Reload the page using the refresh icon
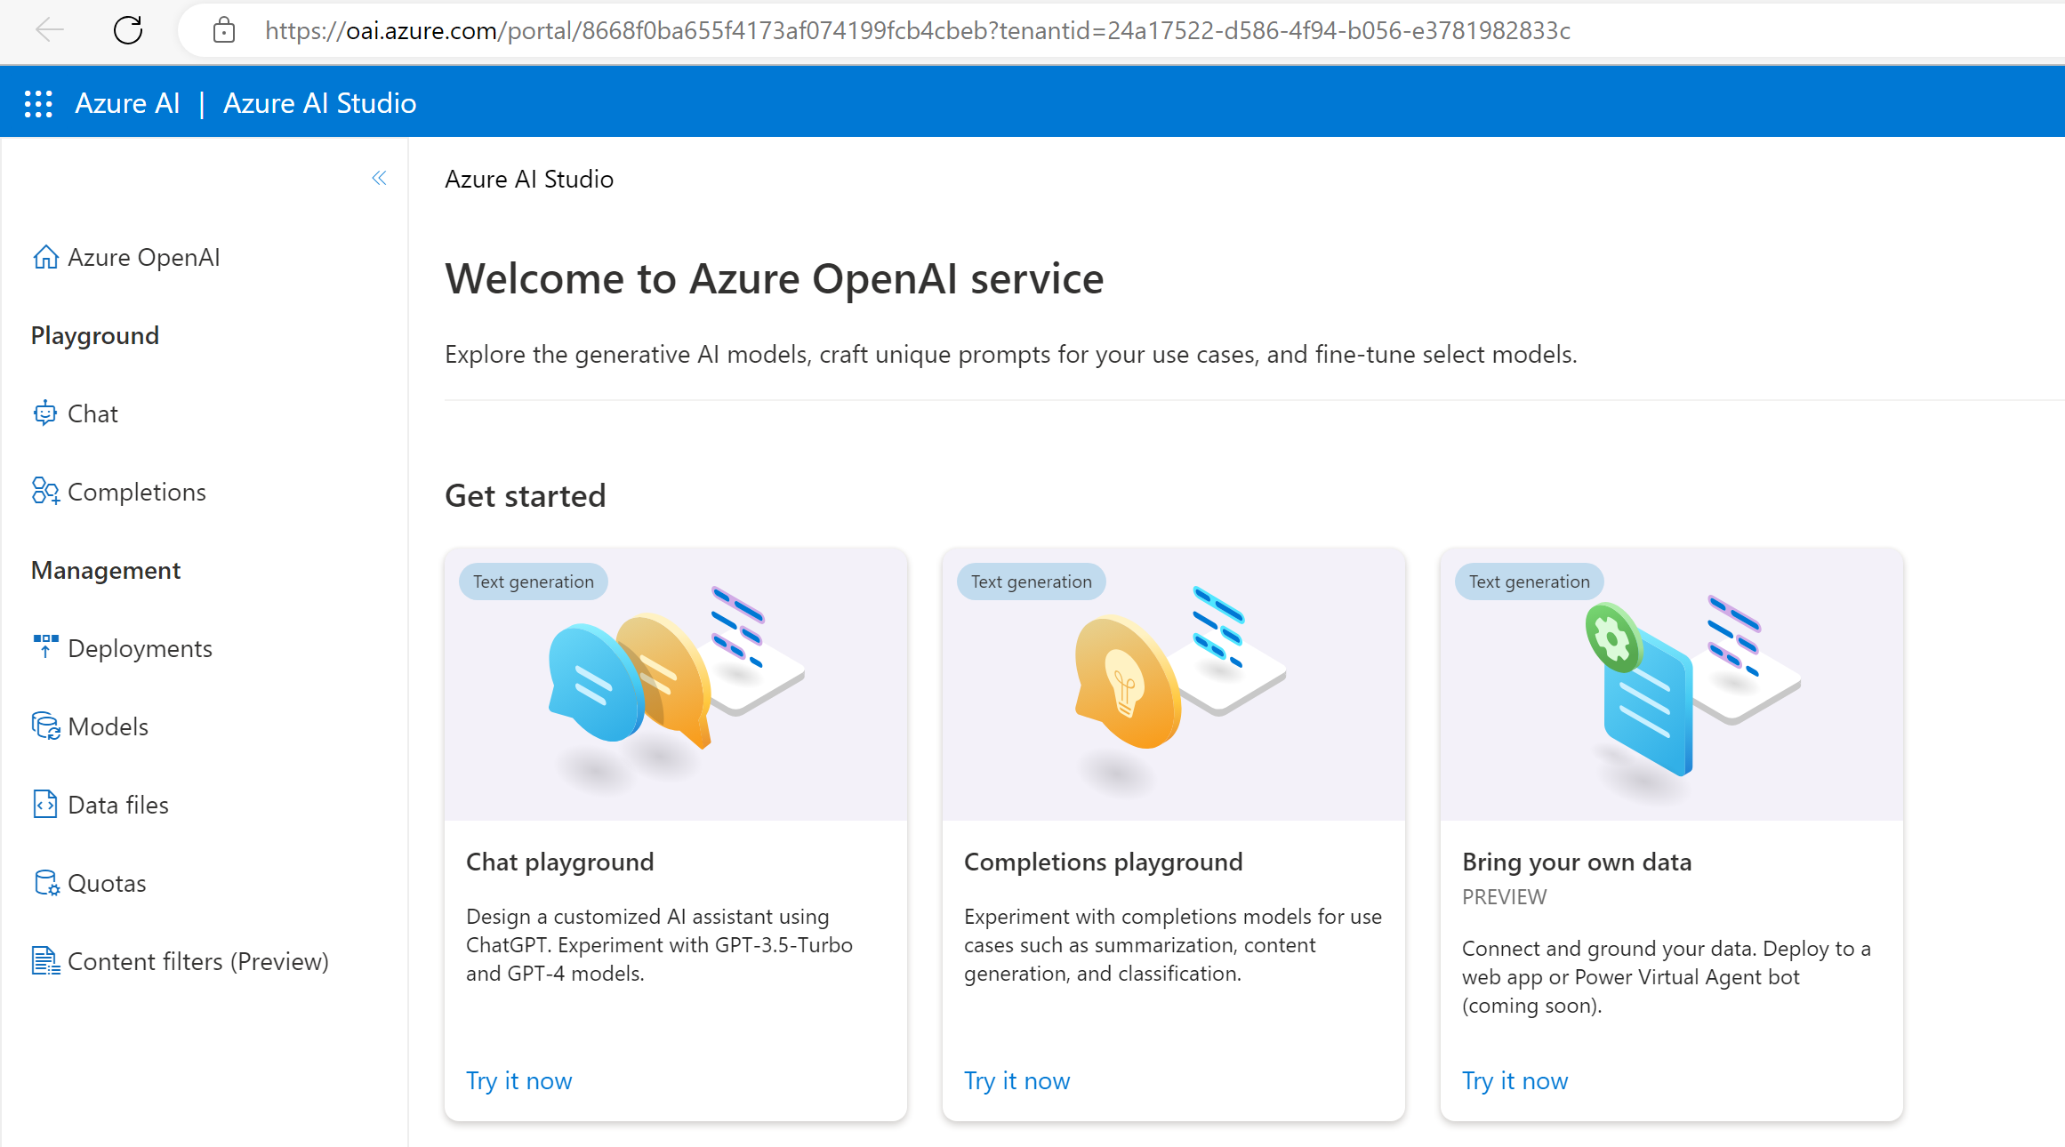2065x1147 pixels. (129, 30)
